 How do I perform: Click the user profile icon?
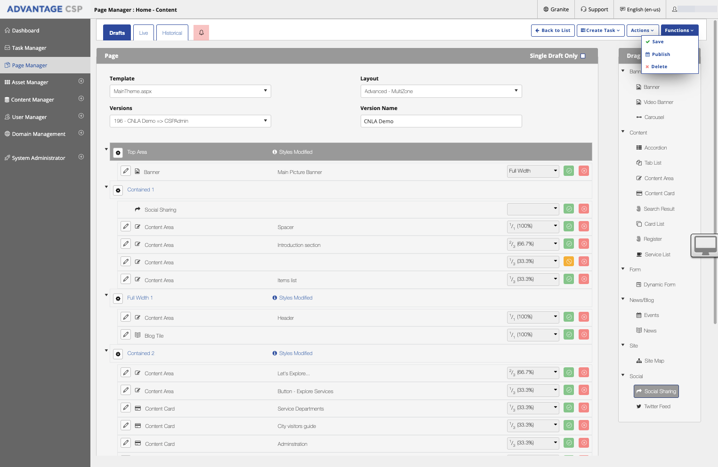click(674, 9)
